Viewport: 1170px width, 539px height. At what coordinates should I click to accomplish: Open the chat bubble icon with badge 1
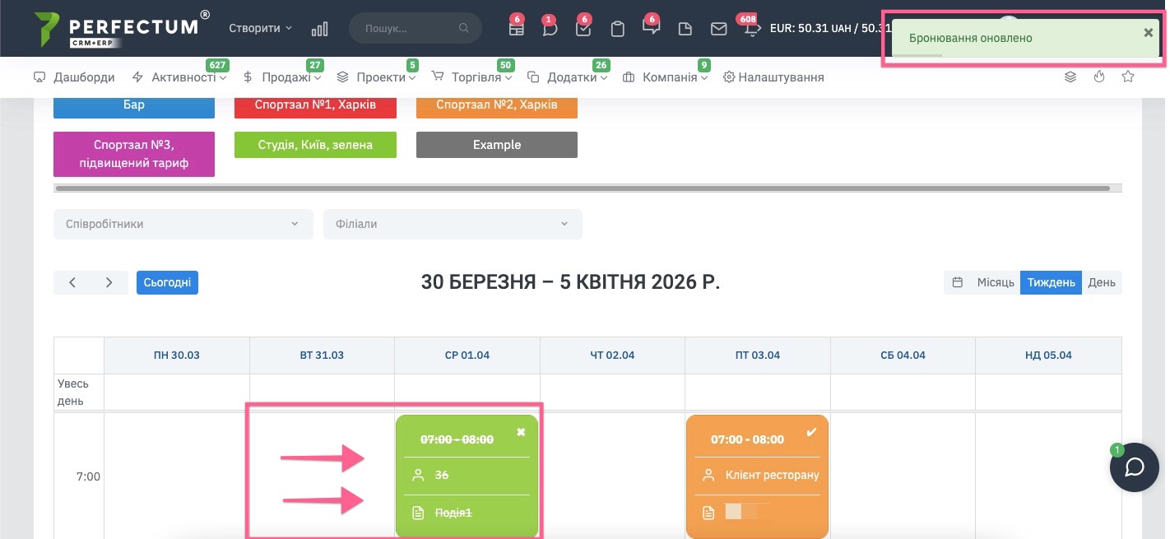tap(550, 29)
